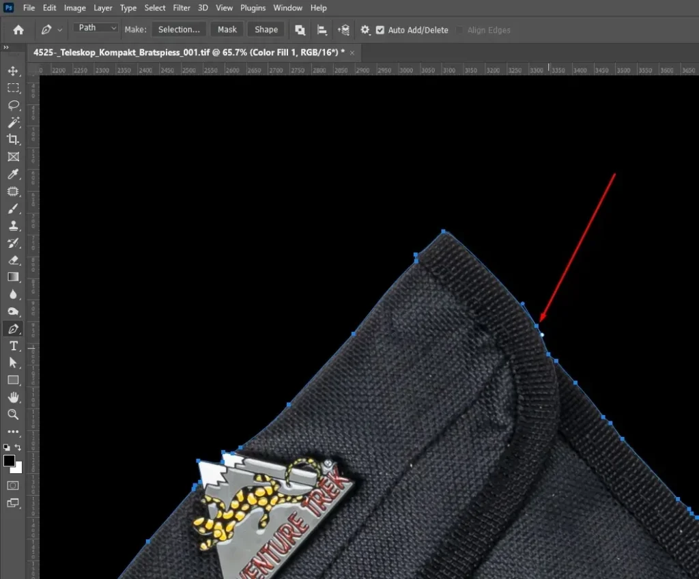Select the Move tool

(x=12, y=70)
